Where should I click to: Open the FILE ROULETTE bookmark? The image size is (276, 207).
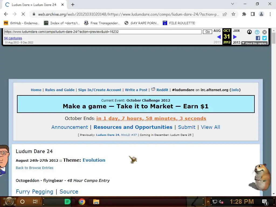pyautogui.click(x=179, y=23)
